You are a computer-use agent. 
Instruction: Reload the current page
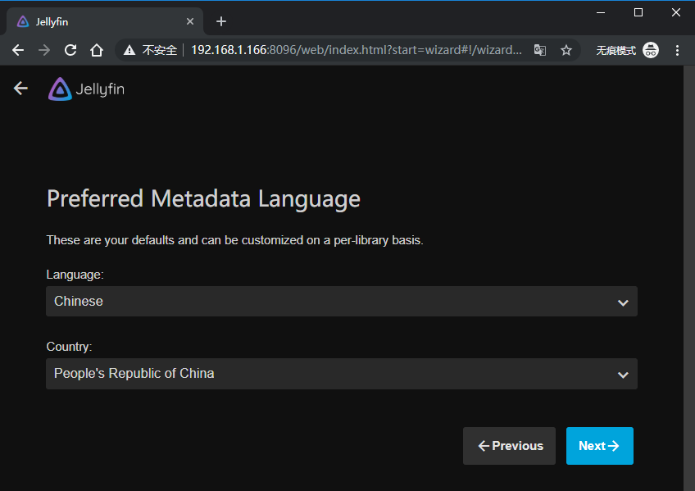(x=70, y=50)
